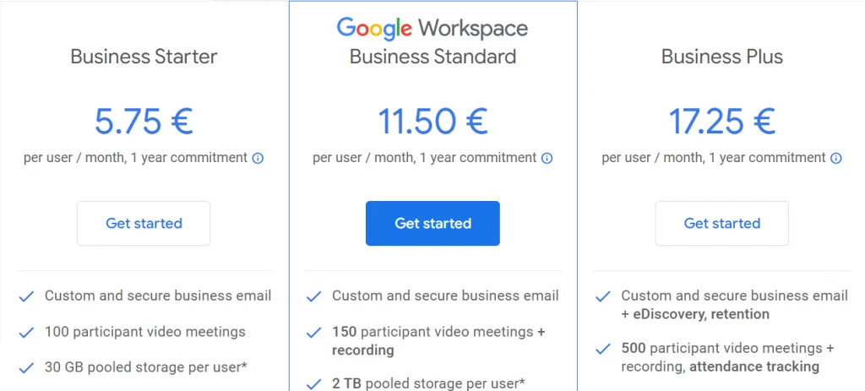Select the Business Starter plan heading

144,57
